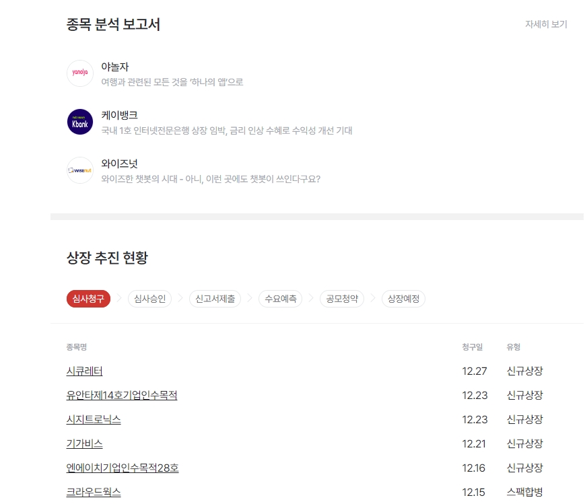Viewport: 585px width, 504px height.
Task: Click 자세히 보기 link
Action: pyautogui.click(x=546, y=24)
